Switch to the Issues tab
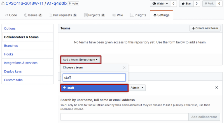The image size is (224, 125). point(33,15)
